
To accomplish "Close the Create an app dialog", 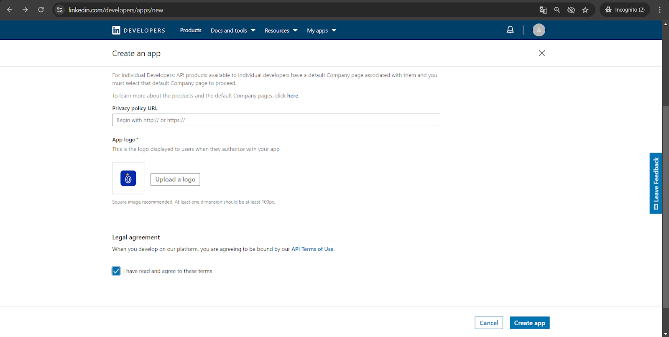I will point(542,53).
